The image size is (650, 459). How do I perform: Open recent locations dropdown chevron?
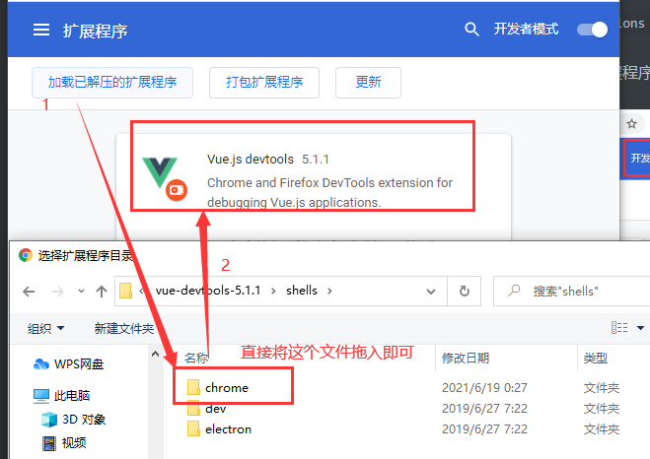coord(81,292)
